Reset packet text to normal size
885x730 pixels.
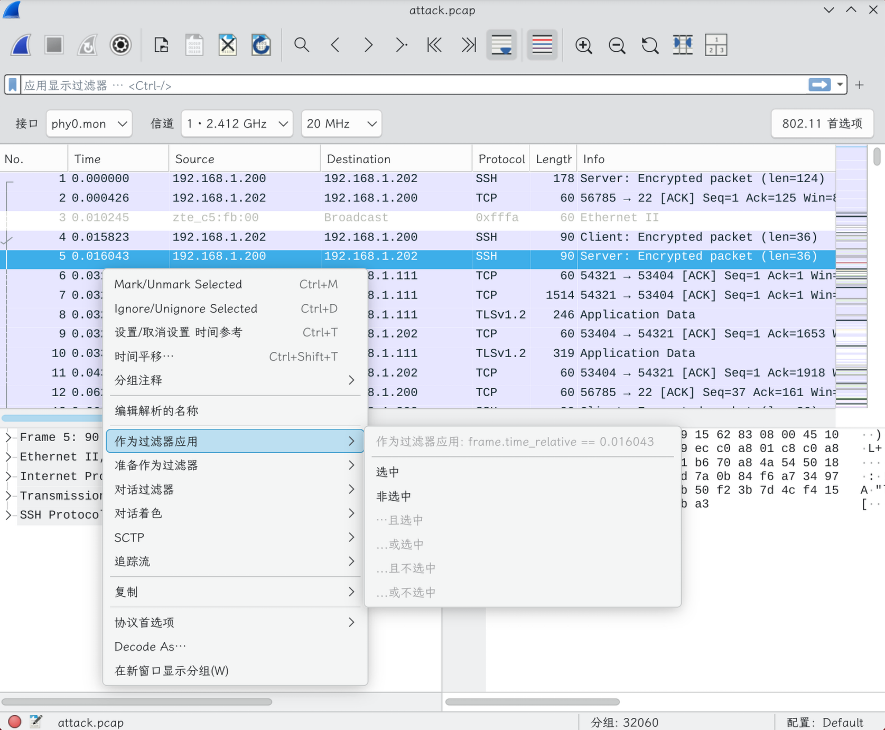[650, 45]
